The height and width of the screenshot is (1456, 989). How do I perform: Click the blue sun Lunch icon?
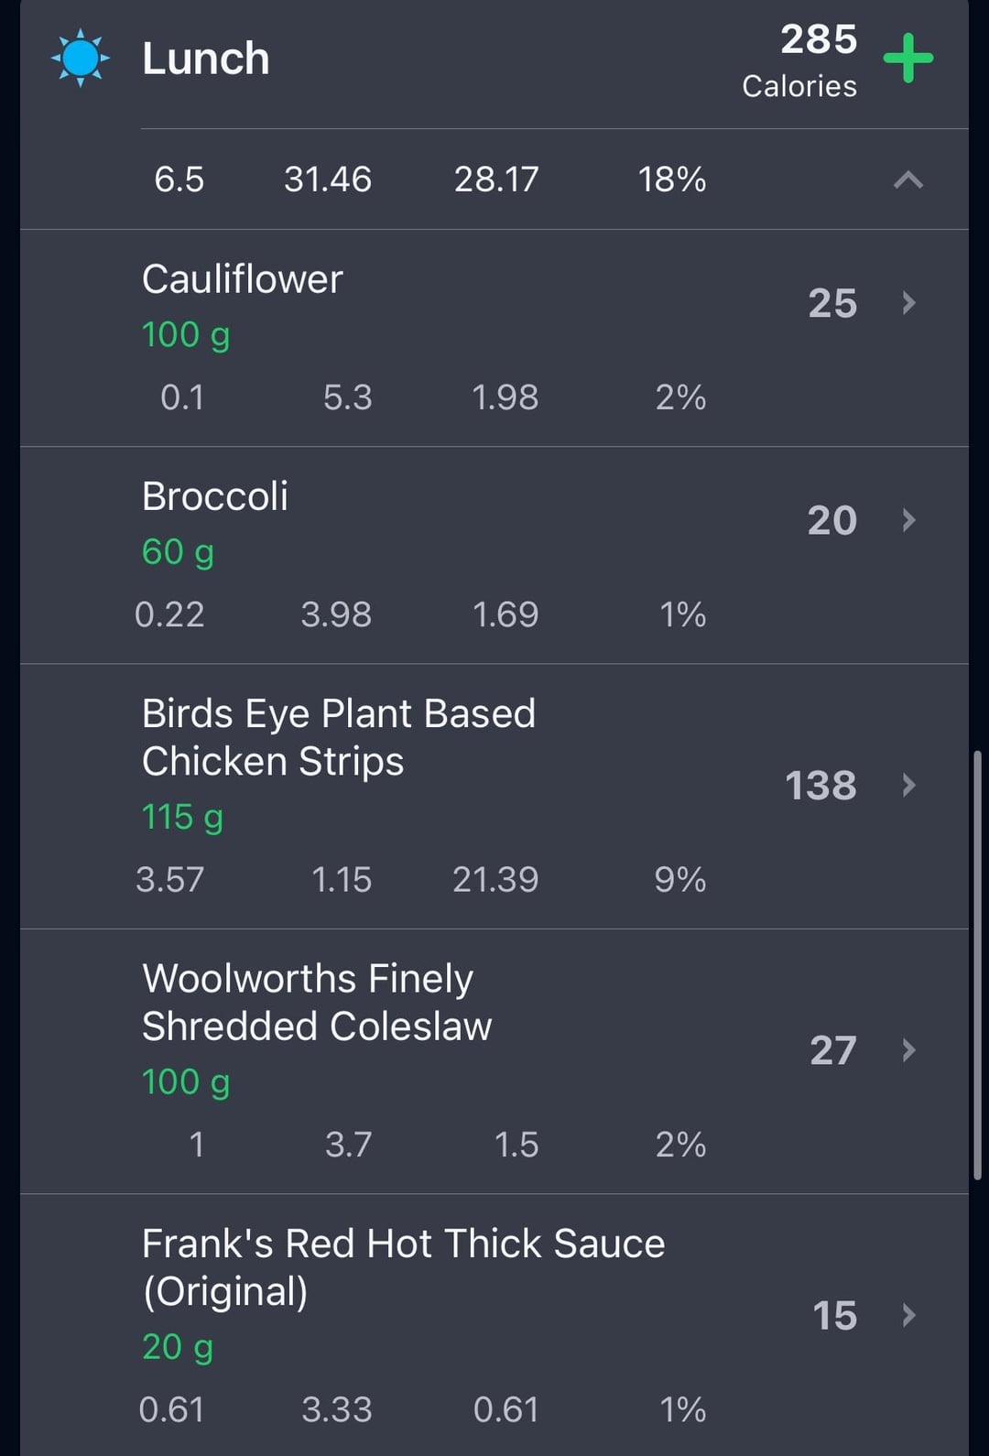[x=81, y=58]
